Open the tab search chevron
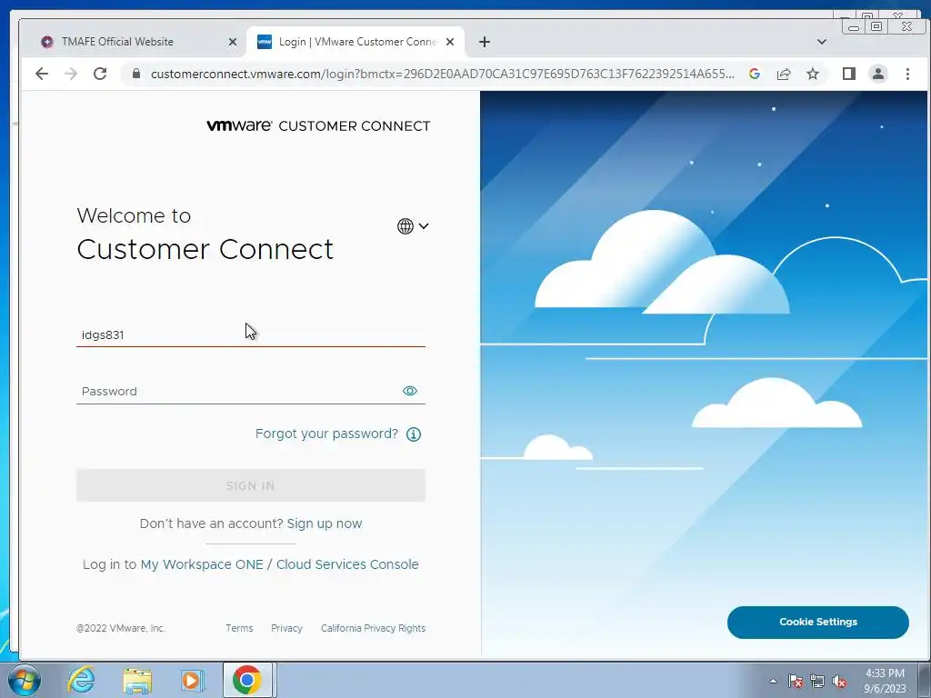 [822, 42]
